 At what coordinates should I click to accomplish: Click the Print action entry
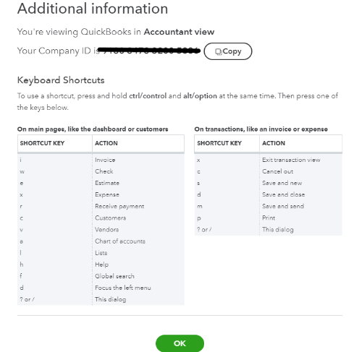pos(269,218)
